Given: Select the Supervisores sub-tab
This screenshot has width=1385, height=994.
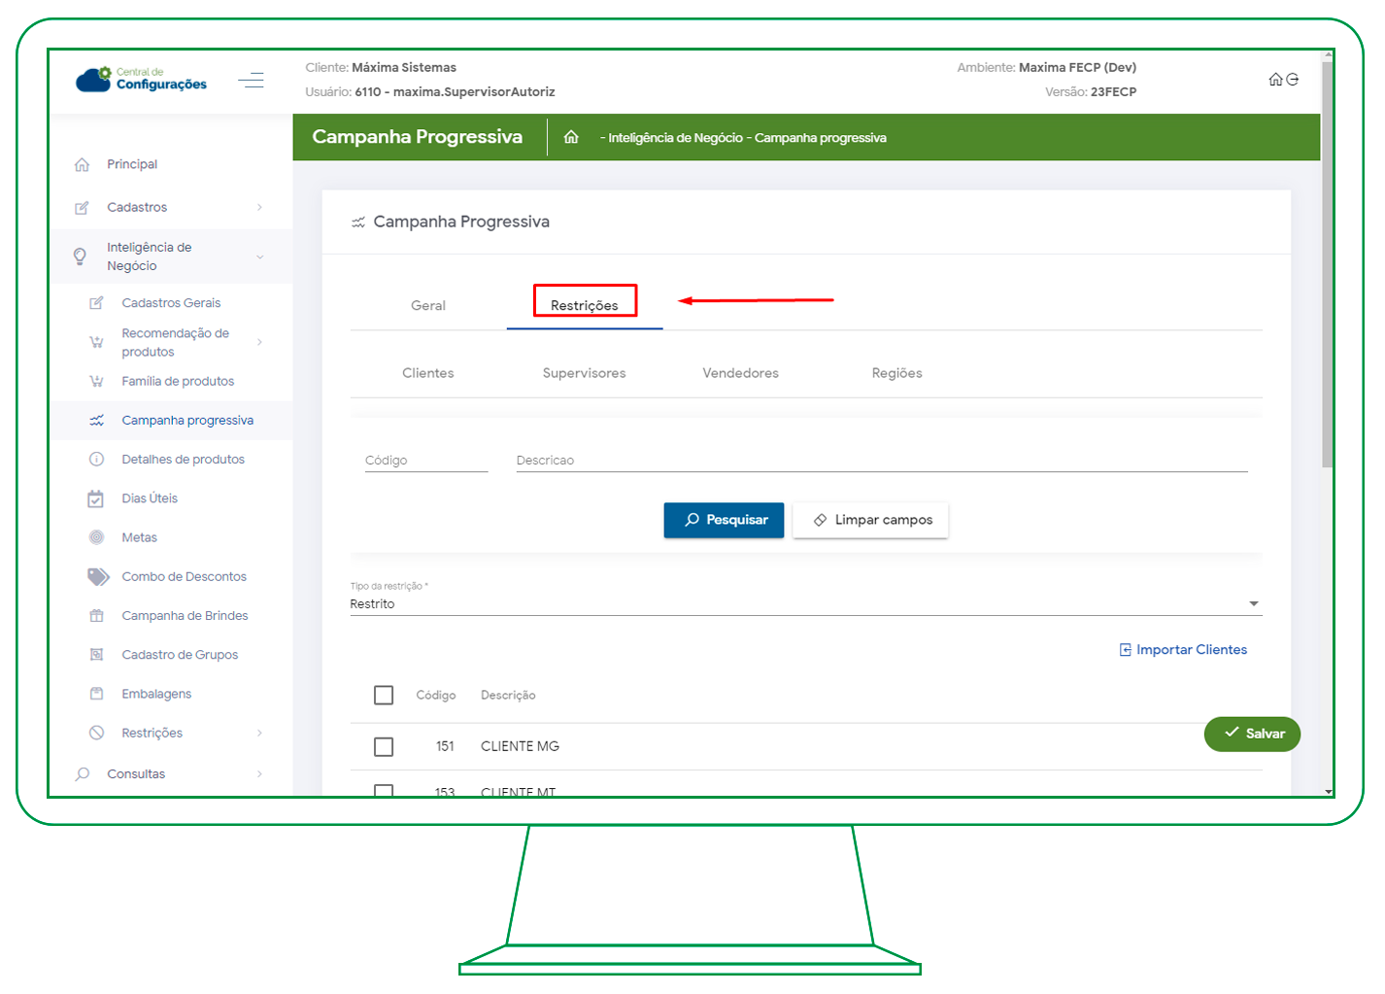Looking at the screenshot, I should (x=584, y=373).
